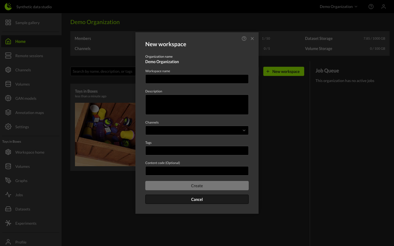Select the Home menu item
The image size is (394, 246).
[21, 42]
